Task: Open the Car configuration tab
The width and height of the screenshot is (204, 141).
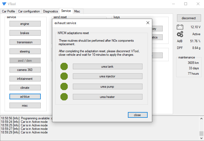Action: click(29, 11)
